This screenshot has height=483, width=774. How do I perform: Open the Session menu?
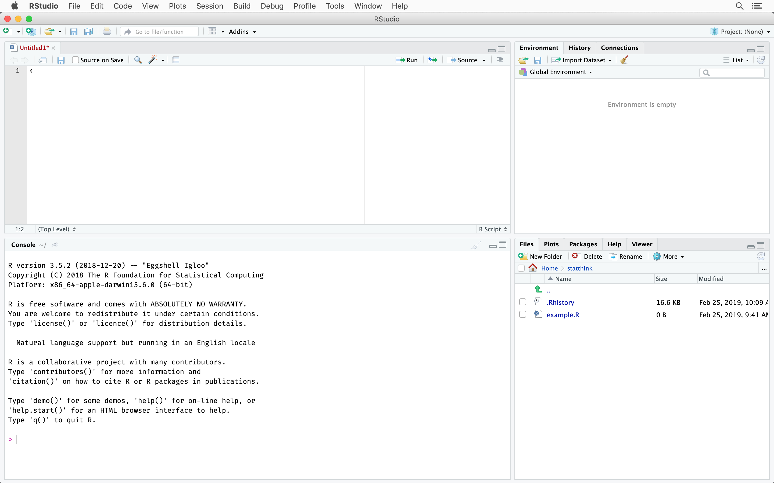tap(210, 6)
